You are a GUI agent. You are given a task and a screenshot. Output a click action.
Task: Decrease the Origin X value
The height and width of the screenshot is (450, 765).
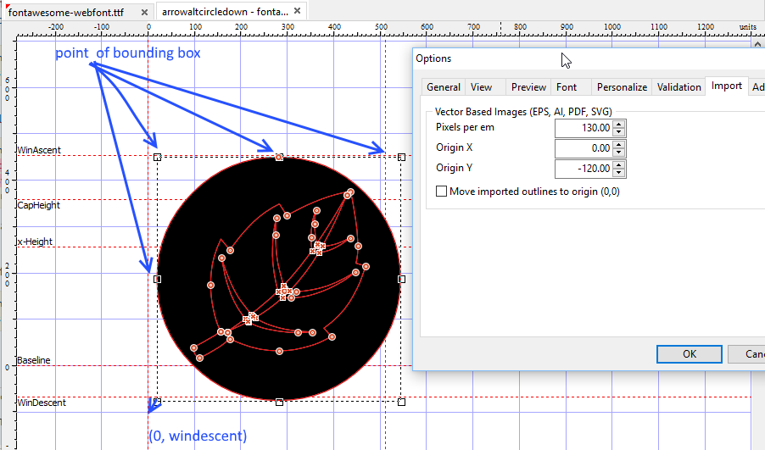[x=619, y=153]
